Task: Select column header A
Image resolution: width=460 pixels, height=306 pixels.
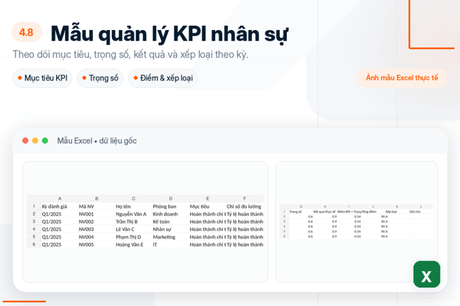Action: [60, 198]
